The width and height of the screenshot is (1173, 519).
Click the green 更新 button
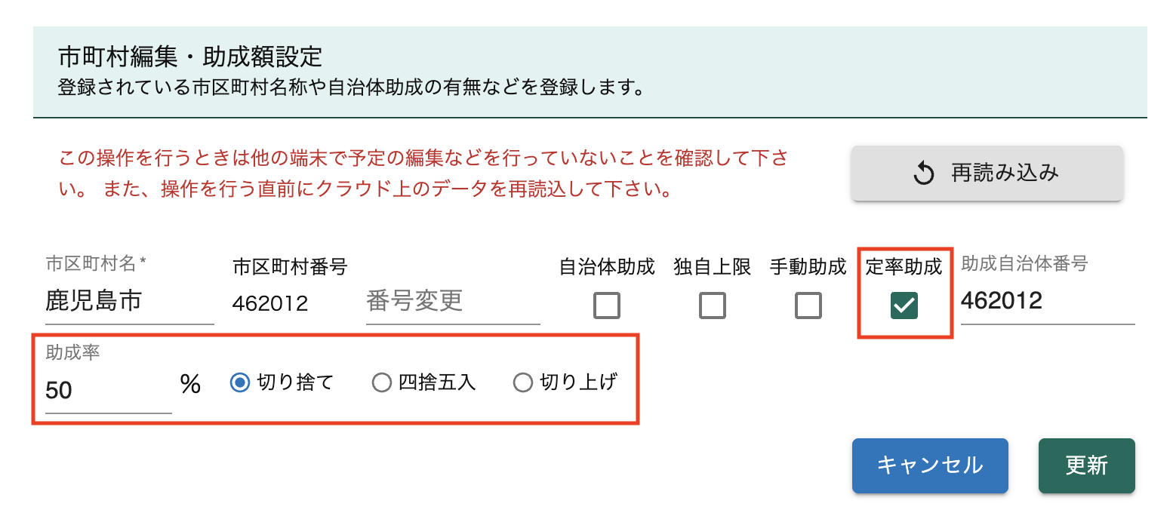point(1086,465)
